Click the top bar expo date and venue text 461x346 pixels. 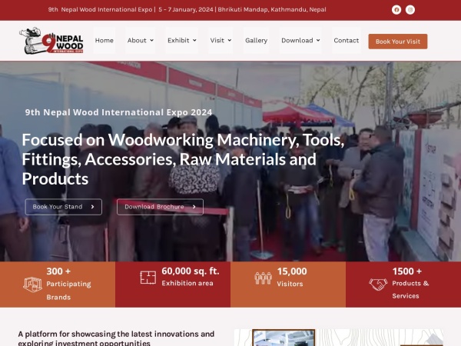187,10
